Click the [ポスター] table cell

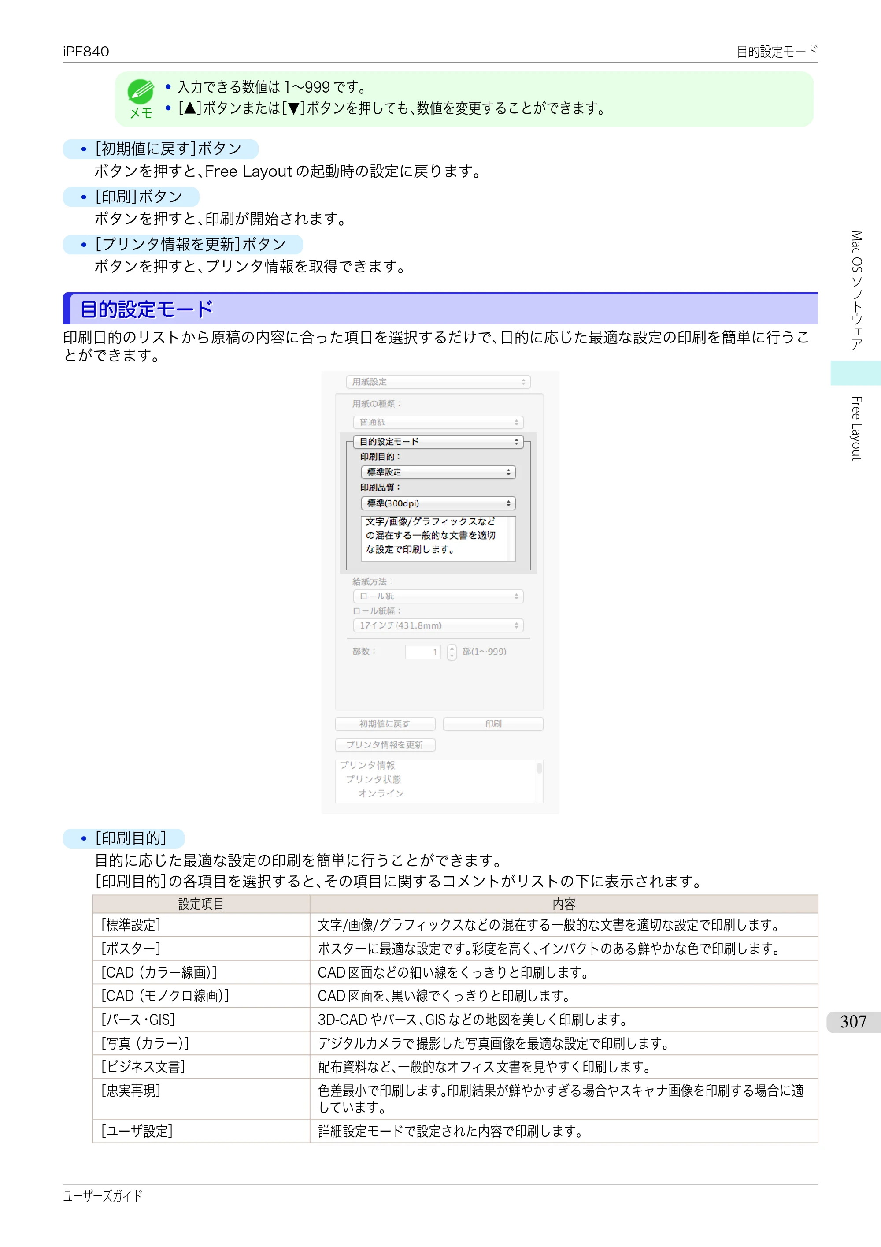pyautogui.click(x=201, y=949)
